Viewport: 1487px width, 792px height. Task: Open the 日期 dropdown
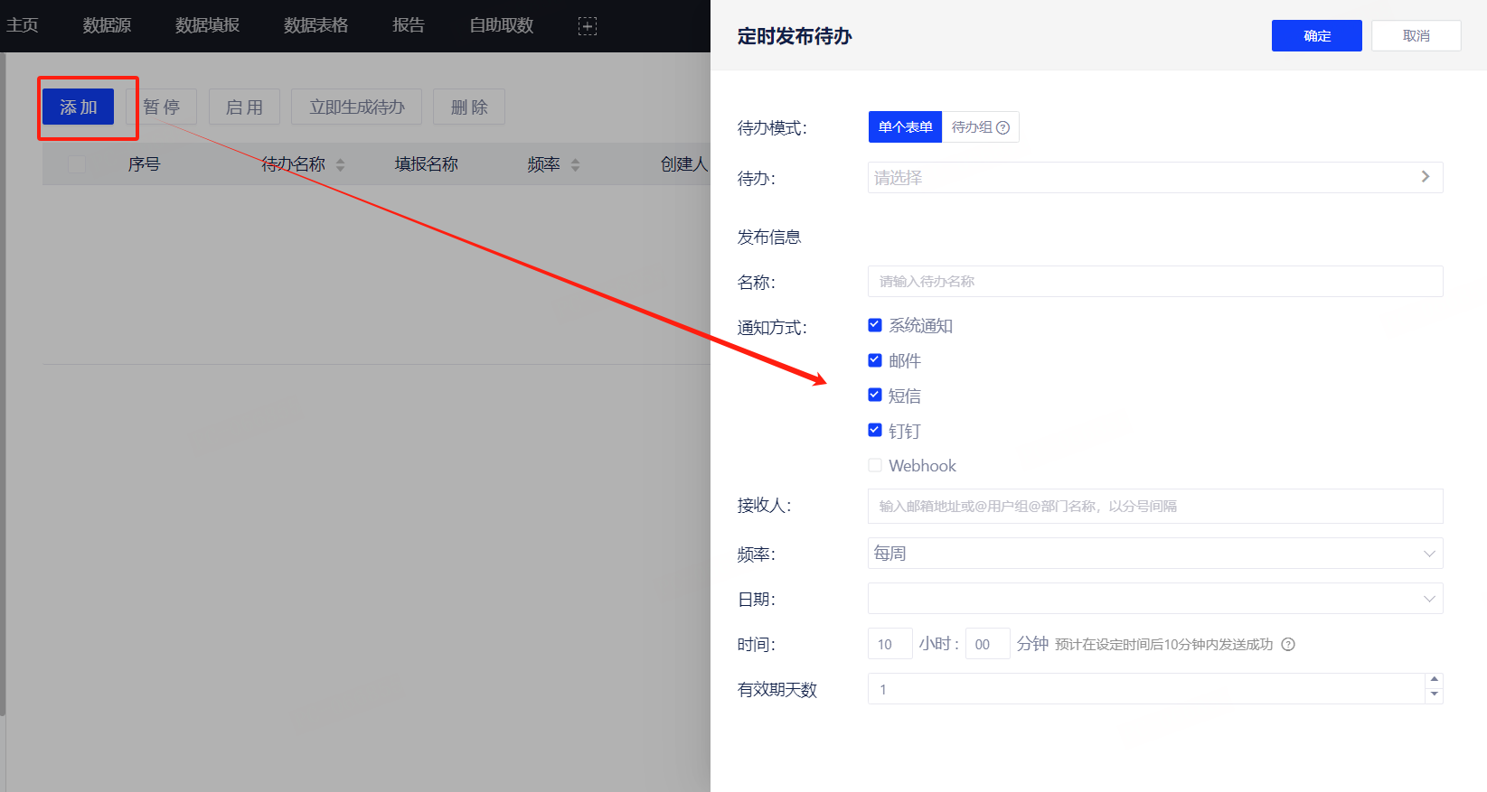(1154, 599)
